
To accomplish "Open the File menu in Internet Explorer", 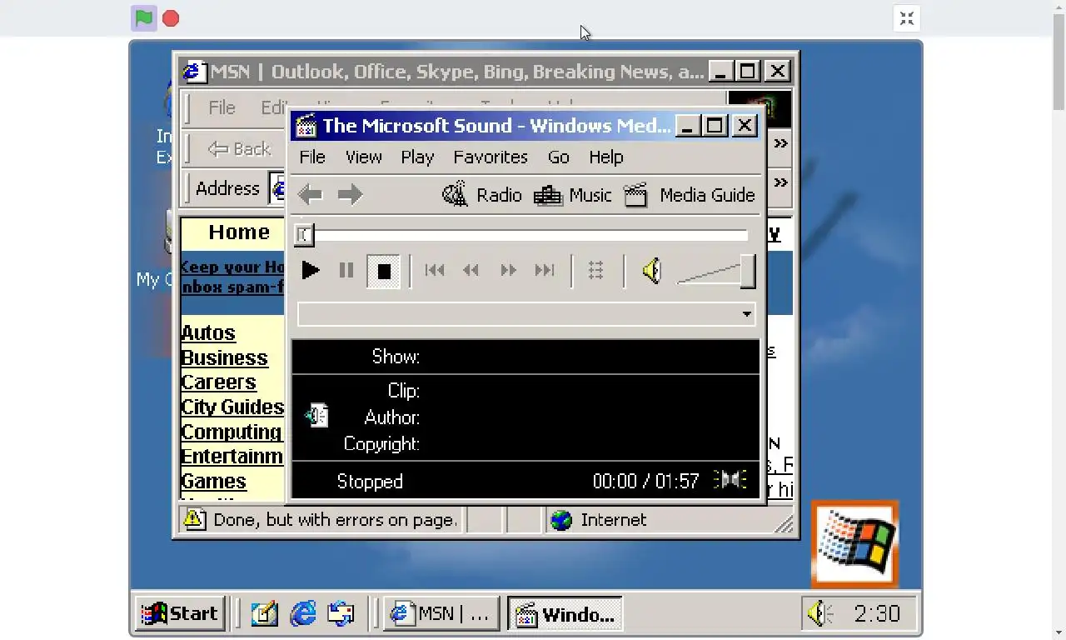I will click(222, 107).
